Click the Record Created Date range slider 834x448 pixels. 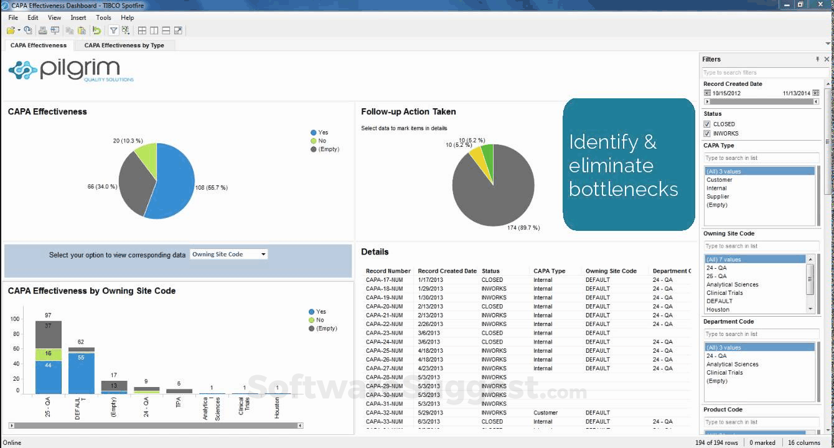point(762,101)
